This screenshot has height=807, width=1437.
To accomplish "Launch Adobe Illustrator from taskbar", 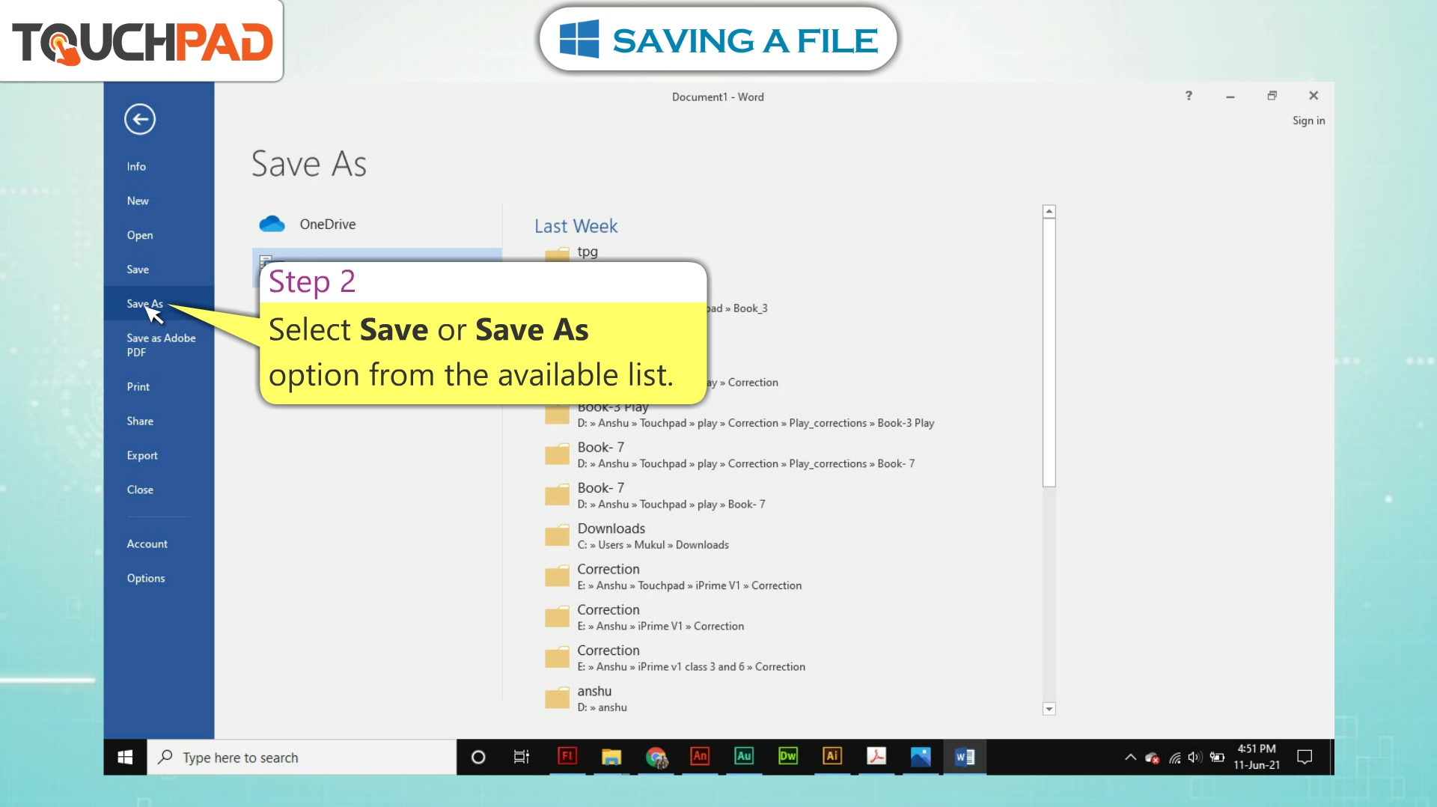I will 832,757.
